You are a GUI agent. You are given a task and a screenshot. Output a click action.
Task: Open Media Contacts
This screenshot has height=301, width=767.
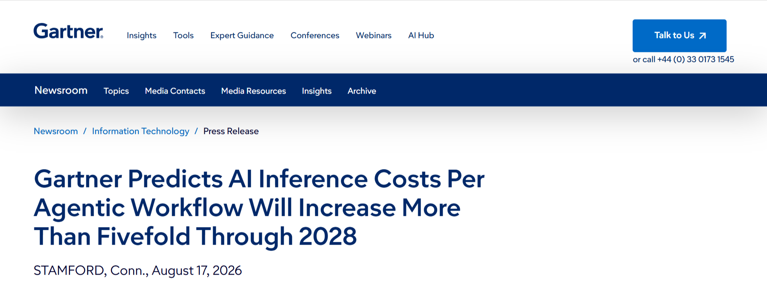coord(175,91)
